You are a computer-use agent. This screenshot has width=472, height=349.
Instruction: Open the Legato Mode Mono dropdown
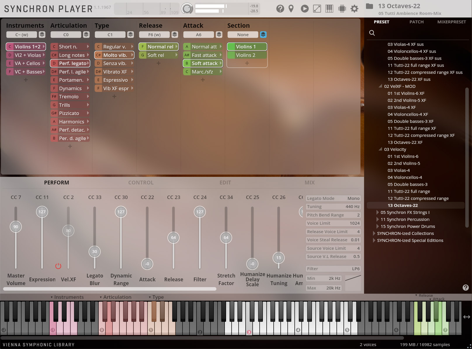333,198
